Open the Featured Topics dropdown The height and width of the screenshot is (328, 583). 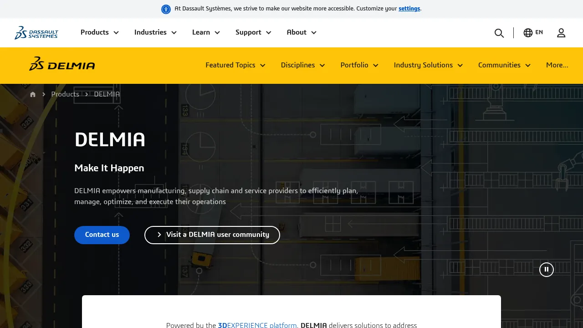click(x=235, y=65)
